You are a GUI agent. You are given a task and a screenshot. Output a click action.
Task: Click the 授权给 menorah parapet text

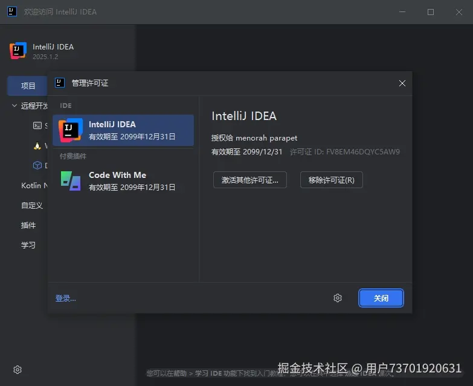(x=254, y=138)
